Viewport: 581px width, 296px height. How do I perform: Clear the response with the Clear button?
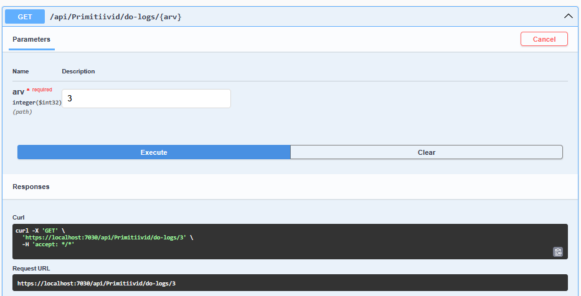tap(426, 152)
